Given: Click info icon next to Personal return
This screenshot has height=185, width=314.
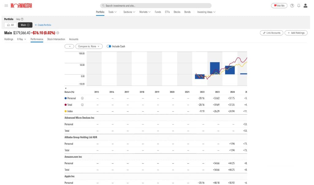Looking at the screenshot, I should (82, 98).
